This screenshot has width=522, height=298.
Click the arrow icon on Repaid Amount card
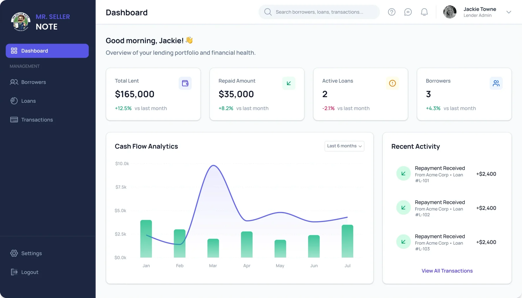pos(289,83)
